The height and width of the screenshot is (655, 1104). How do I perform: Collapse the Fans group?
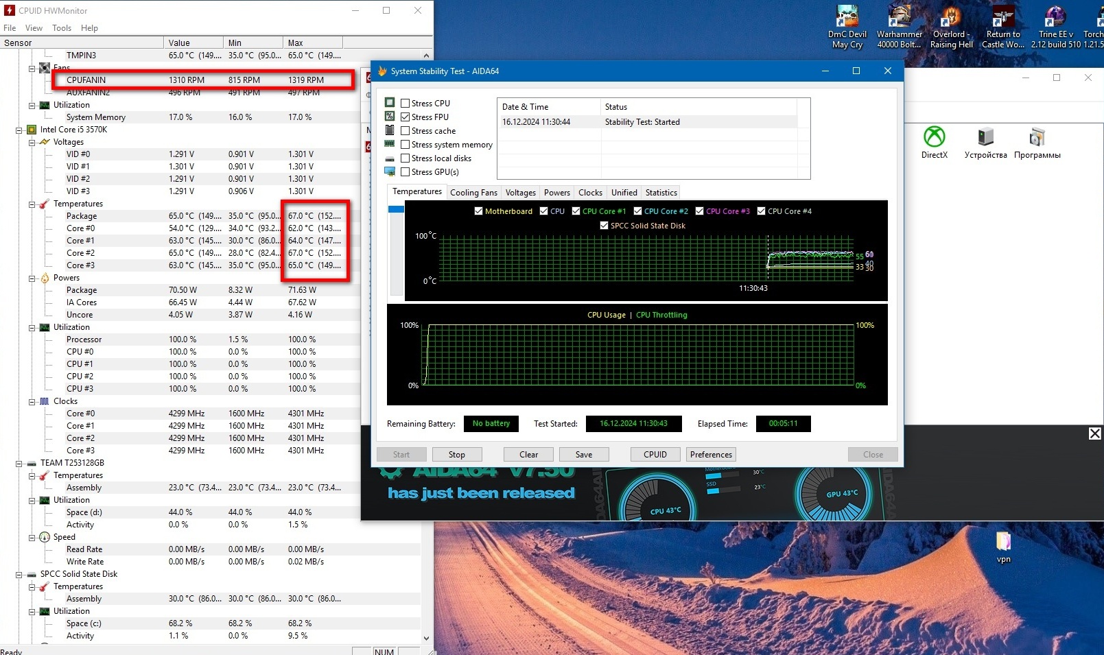[32, 68]
